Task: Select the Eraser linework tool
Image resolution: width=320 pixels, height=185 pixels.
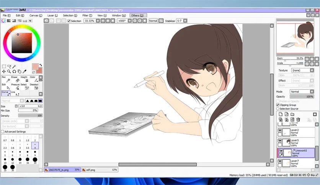Action: [15, 79]
